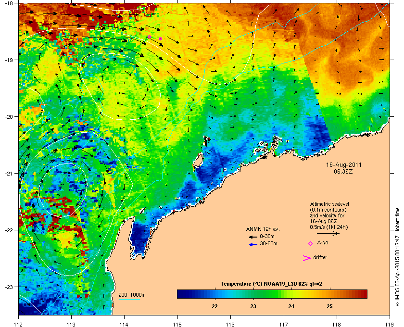Click the '0-30m' depth label
Screen dimensions: 404x327
point(267,236)
